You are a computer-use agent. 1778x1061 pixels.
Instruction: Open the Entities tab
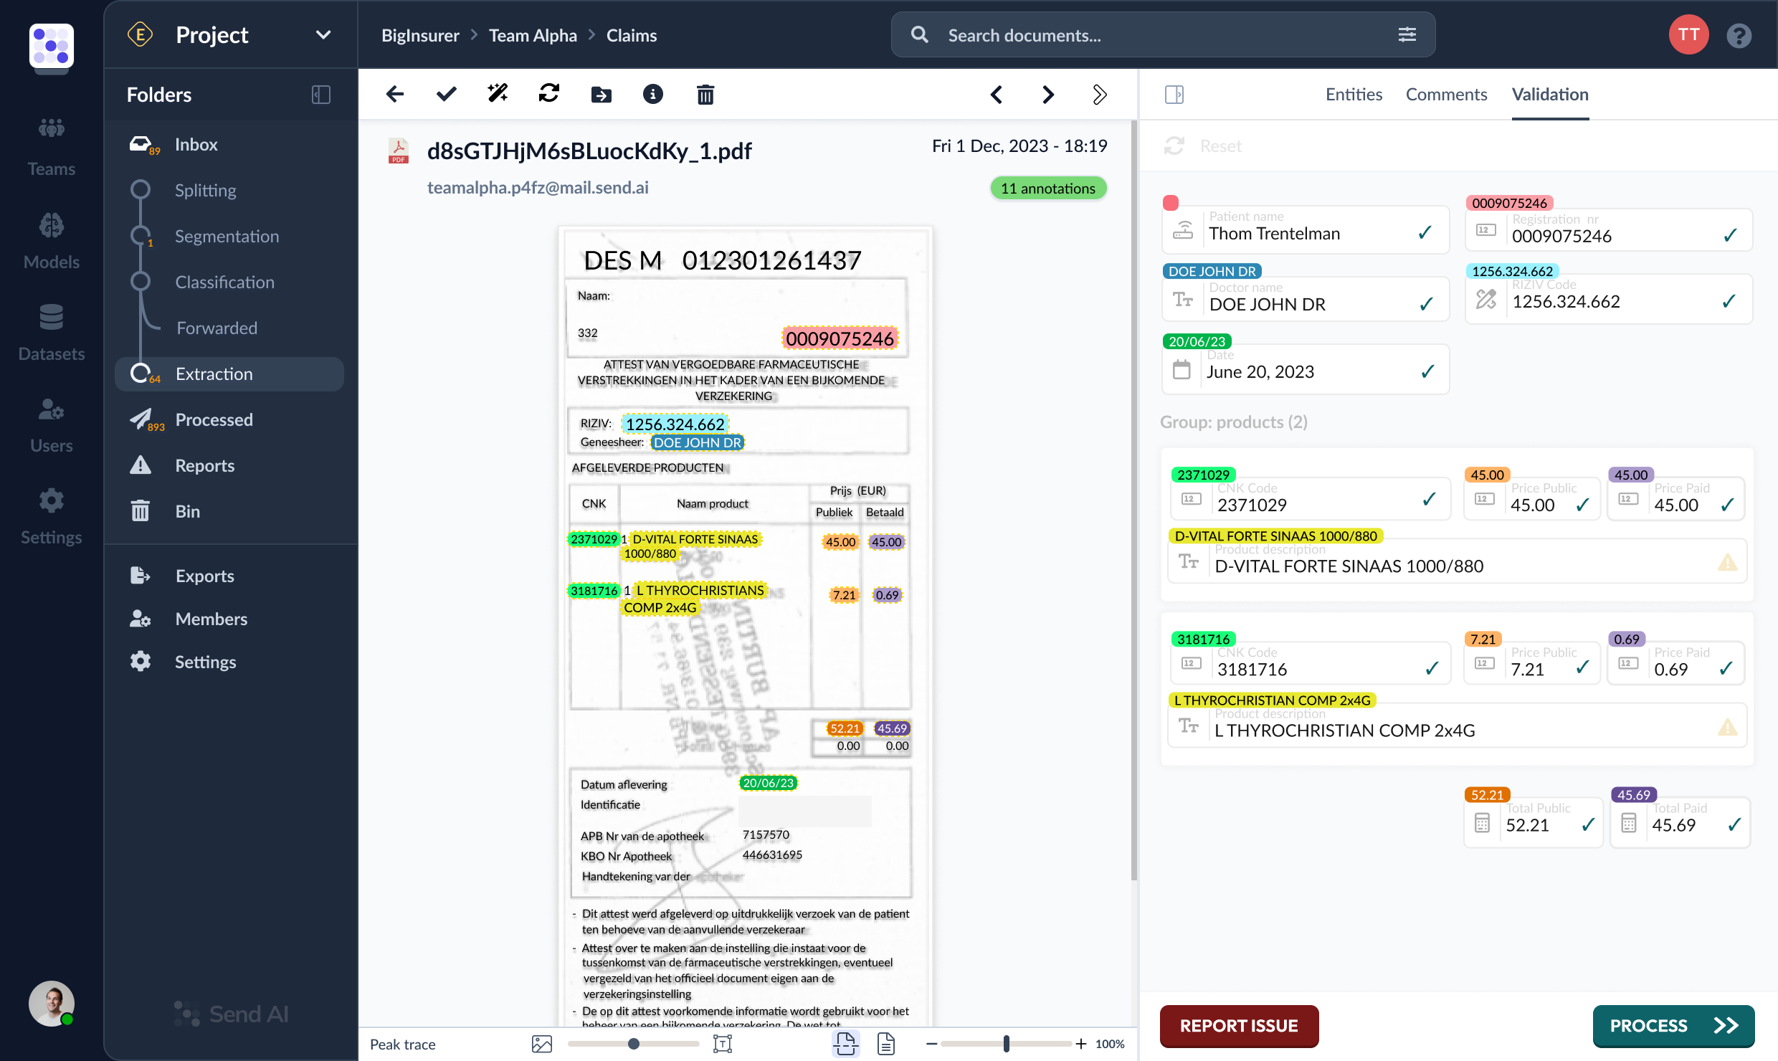point(1354,93)
